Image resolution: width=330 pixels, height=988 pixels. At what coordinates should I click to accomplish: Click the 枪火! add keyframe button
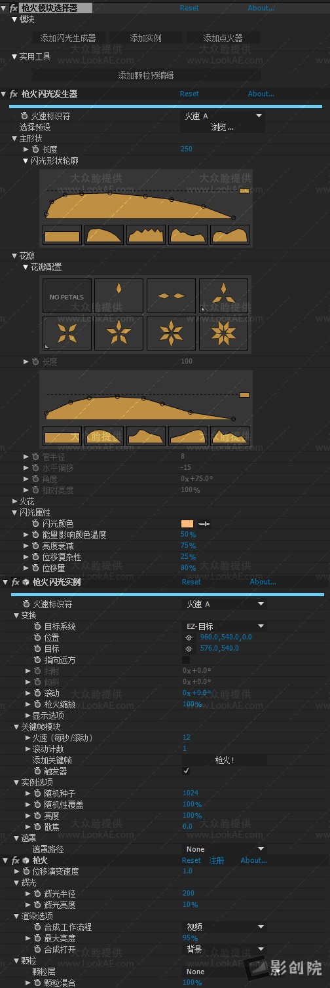[x=225, y=760]
